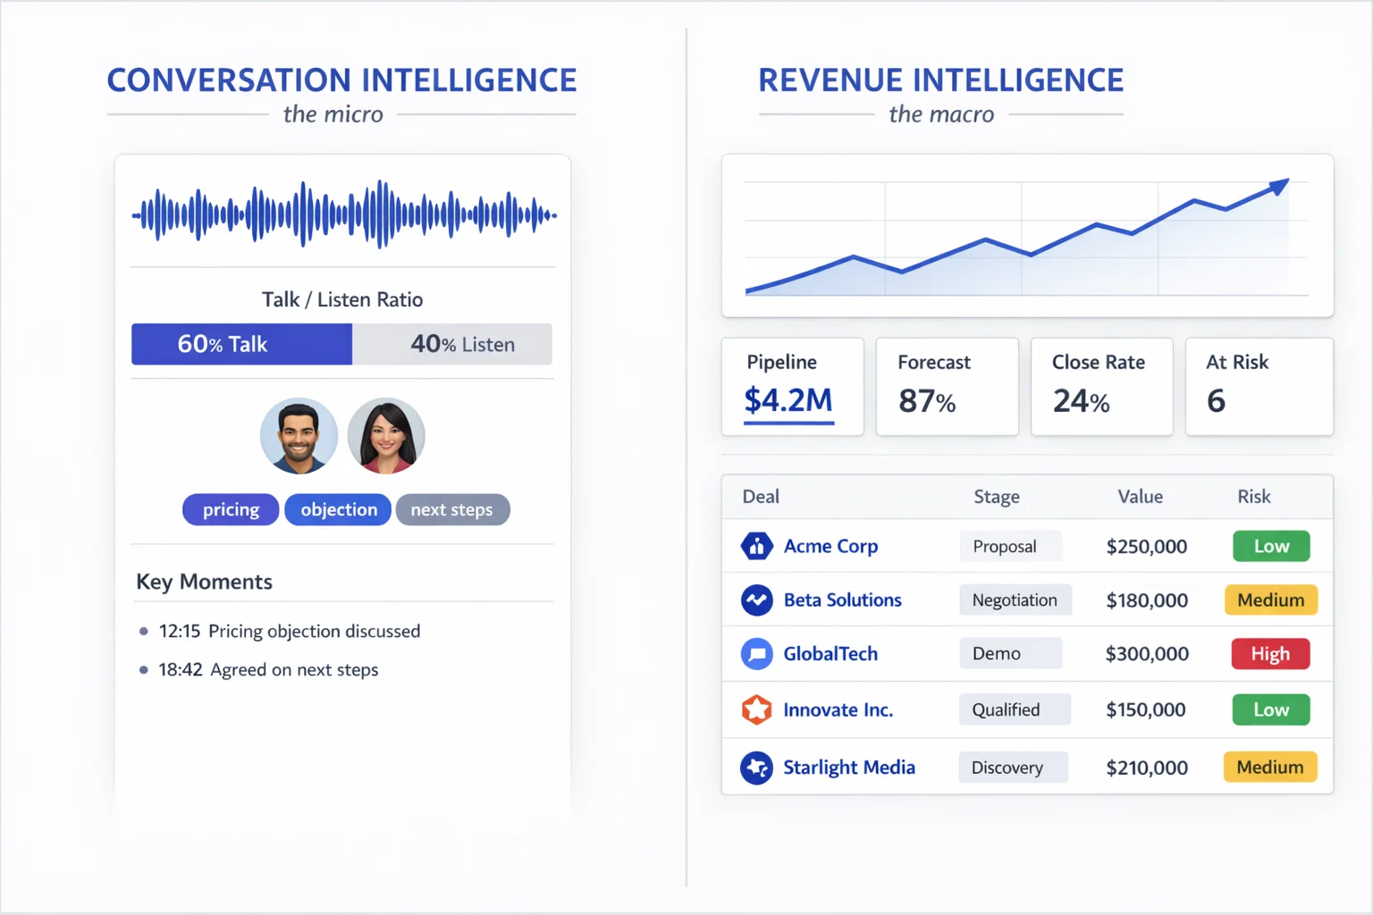Click the call audio waveform
This screenshot has height=915, width=1373.
pyautogui.click(x=342, y=213)
